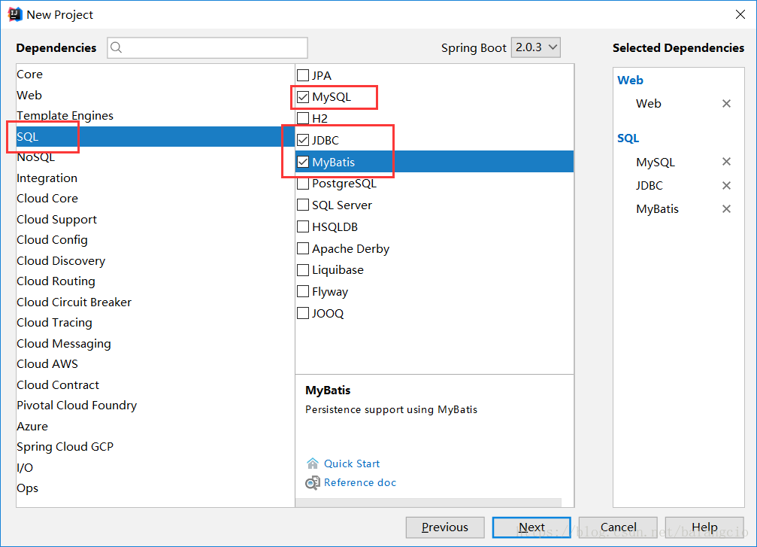Click the SQL group heading in Selected Dependencies

(x=628, y=138)
